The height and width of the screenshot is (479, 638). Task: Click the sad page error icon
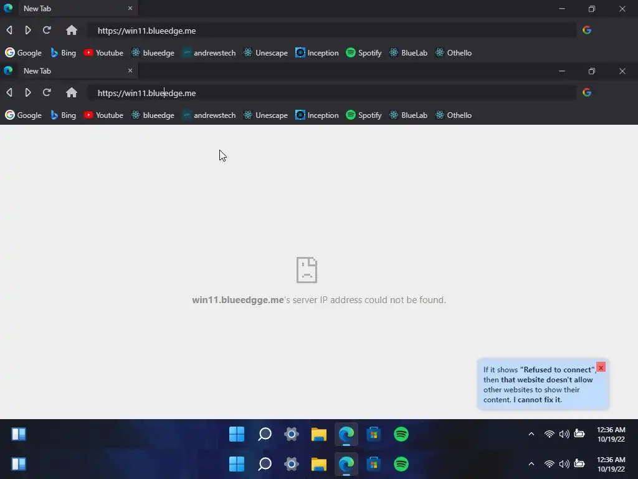click(307, 269)
